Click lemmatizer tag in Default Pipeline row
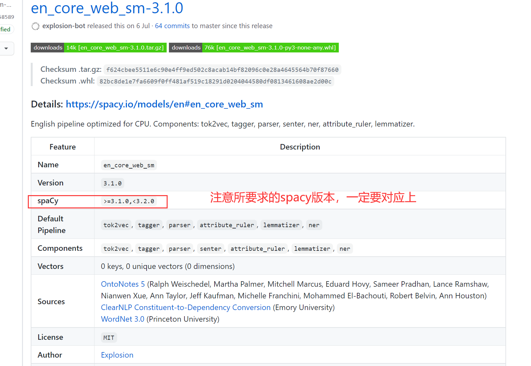 click(281, 225)
